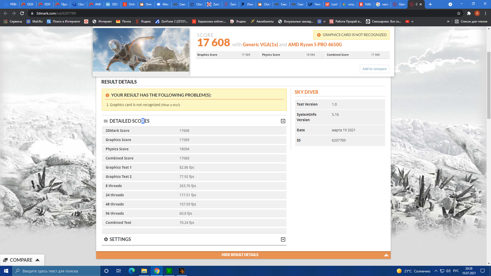Open the Визуальные закладки bookmark
This screenshot has height=276, width=491.
[296, 21]
